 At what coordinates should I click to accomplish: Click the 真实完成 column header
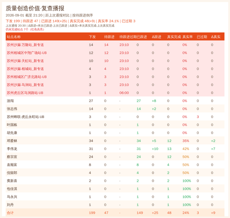point(174,37)
